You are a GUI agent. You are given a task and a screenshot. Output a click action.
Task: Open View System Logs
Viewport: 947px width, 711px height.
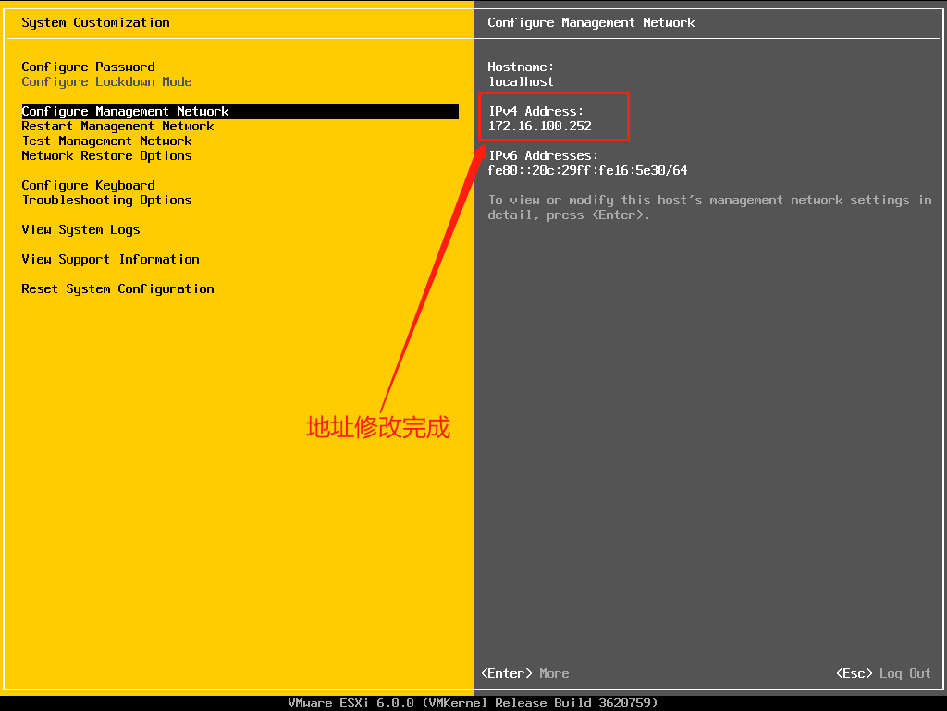pos(80,229)
